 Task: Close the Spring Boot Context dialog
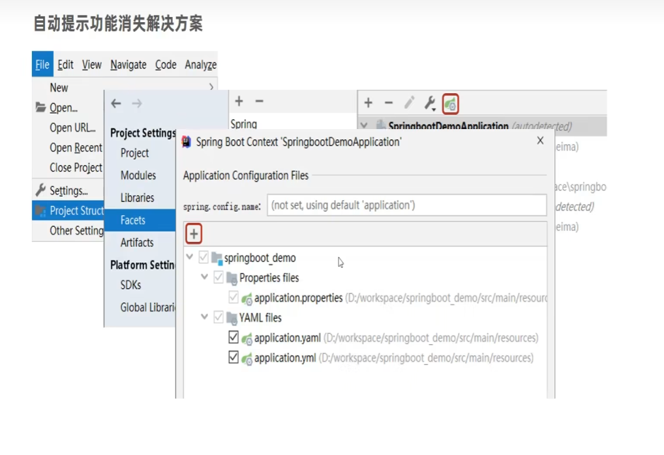tap(540, 141)
